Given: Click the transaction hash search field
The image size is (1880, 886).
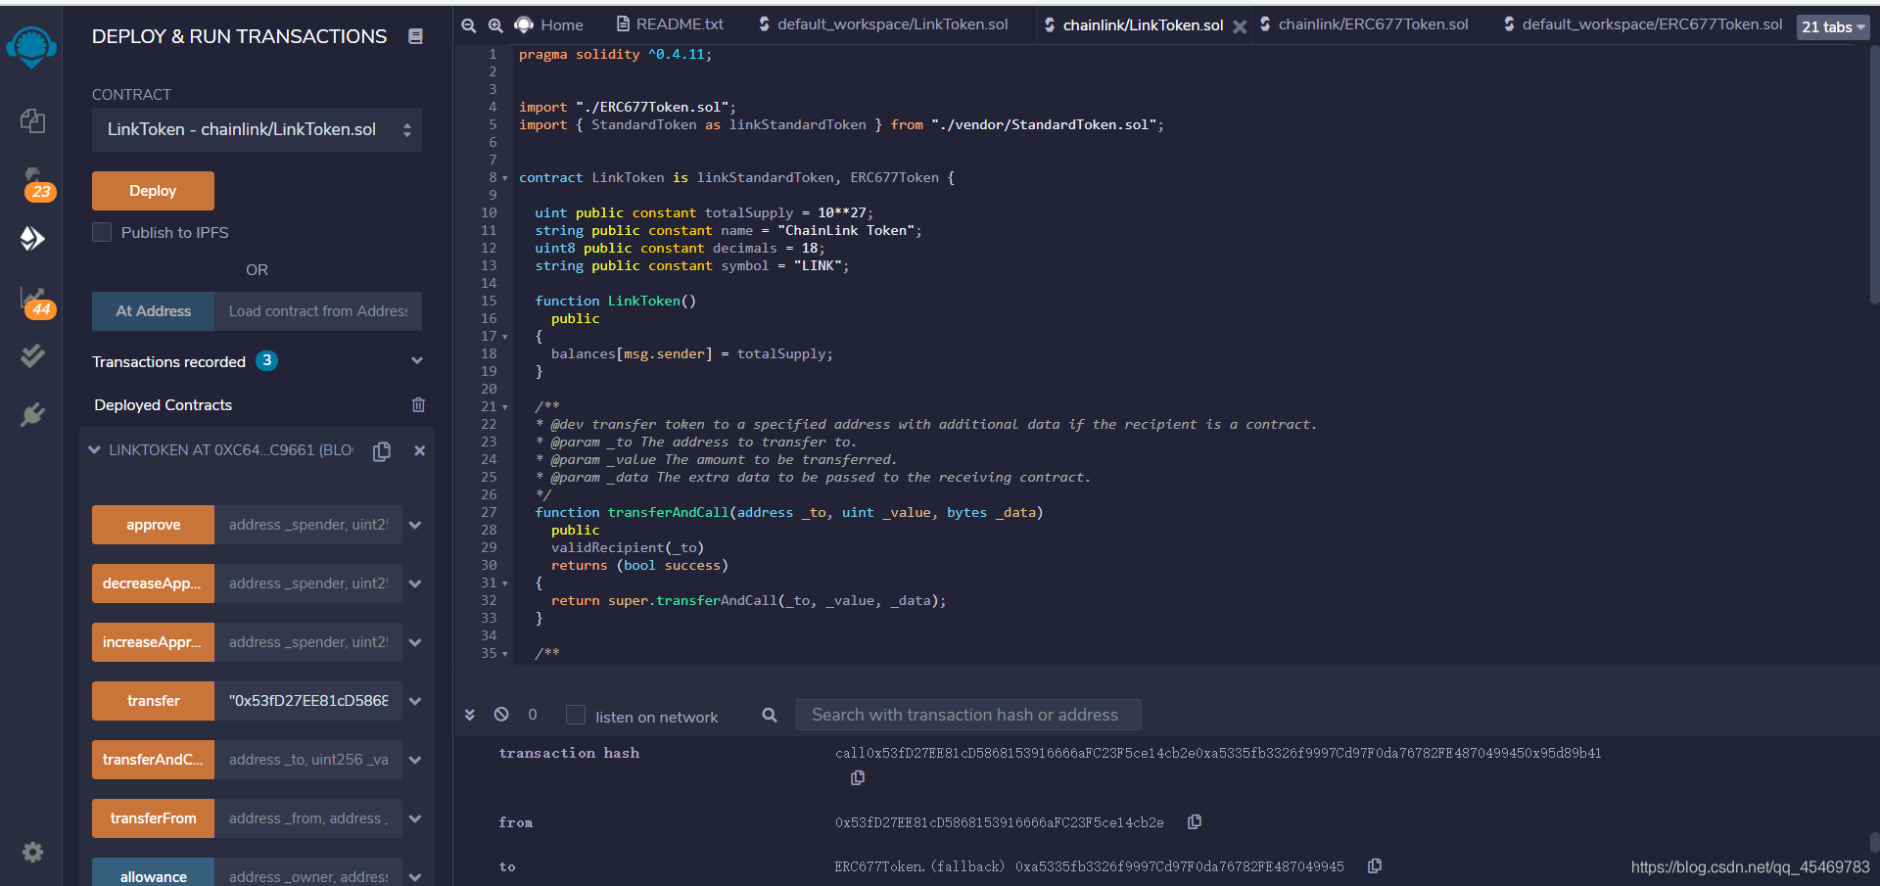Looking at the screenshot, I should coord(968,715).
